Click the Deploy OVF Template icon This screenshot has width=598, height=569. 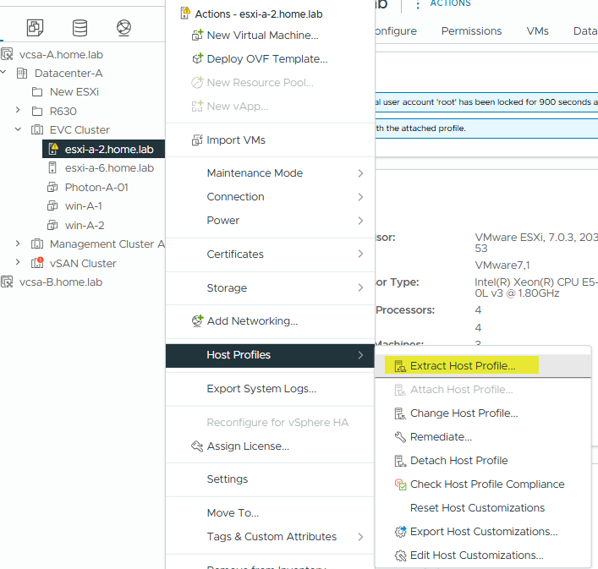(197, 58)
